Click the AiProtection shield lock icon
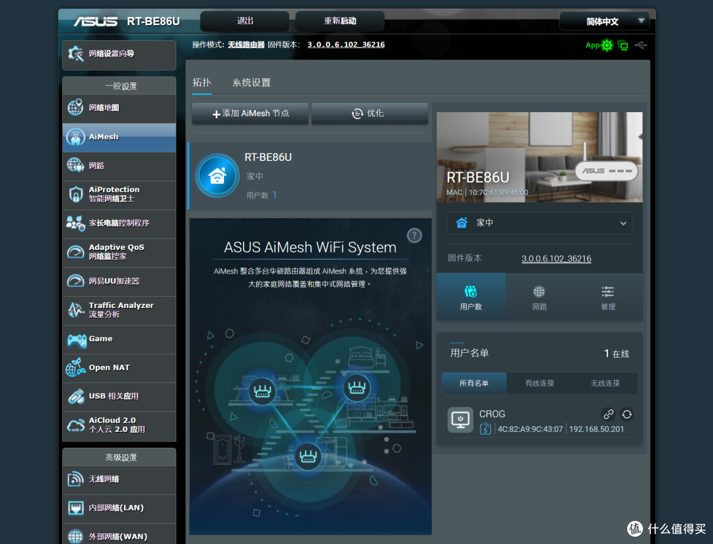Screen dimensions: 713x544 [75, 195]
